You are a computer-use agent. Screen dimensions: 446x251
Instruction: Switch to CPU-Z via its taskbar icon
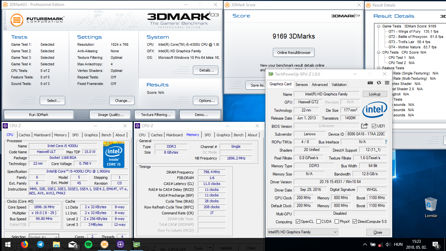120,244
